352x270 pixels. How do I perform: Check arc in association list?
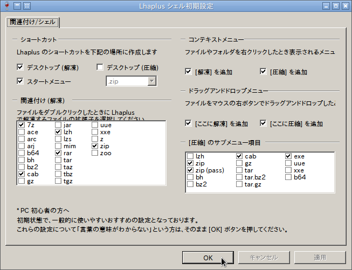pyautogui.click(x=22, y=139)
